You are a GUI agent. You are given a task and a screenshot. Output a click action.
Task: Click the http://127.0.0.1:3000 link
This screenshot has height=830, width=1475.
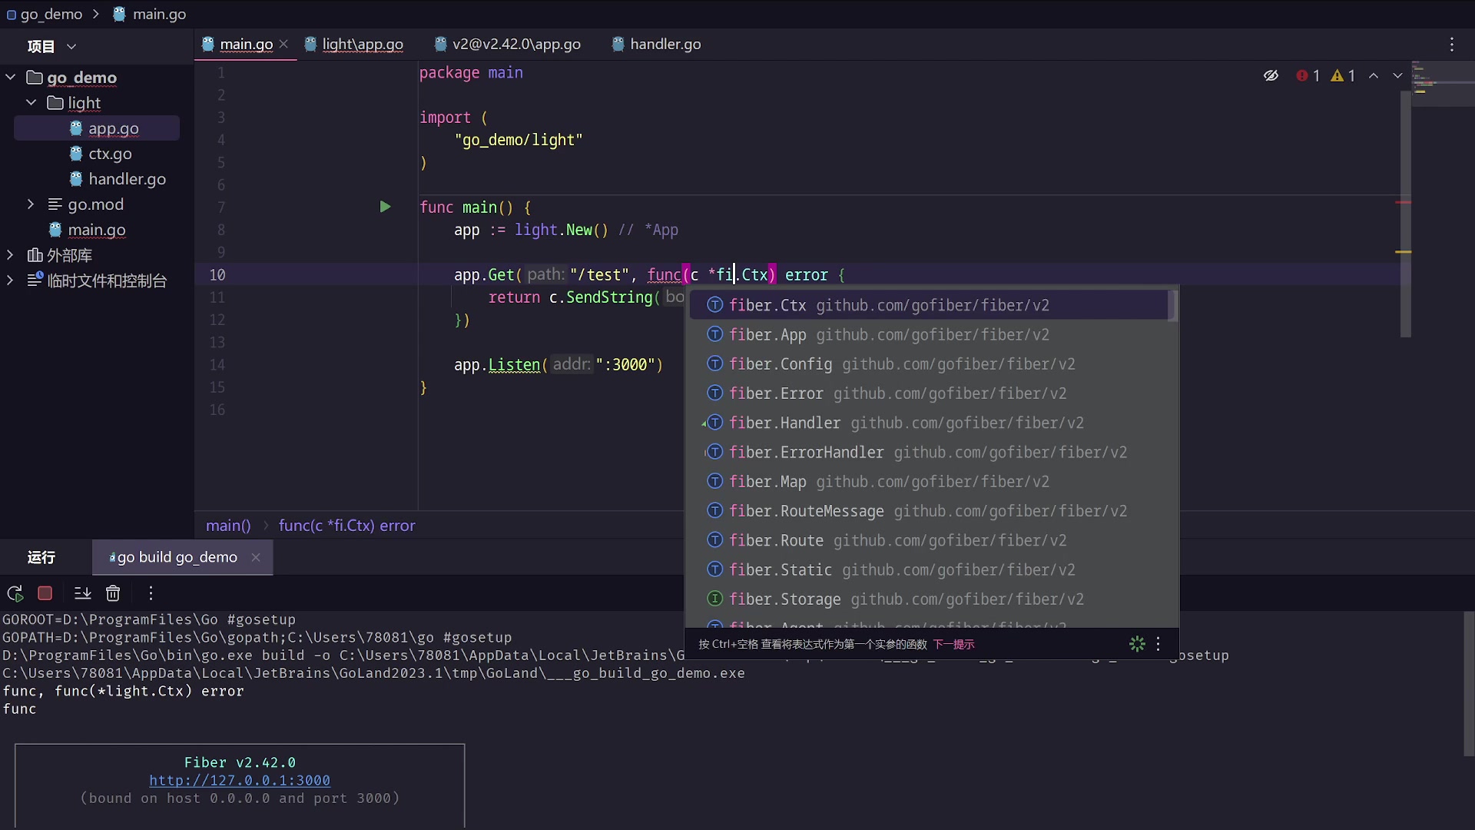tap(239, 780)
